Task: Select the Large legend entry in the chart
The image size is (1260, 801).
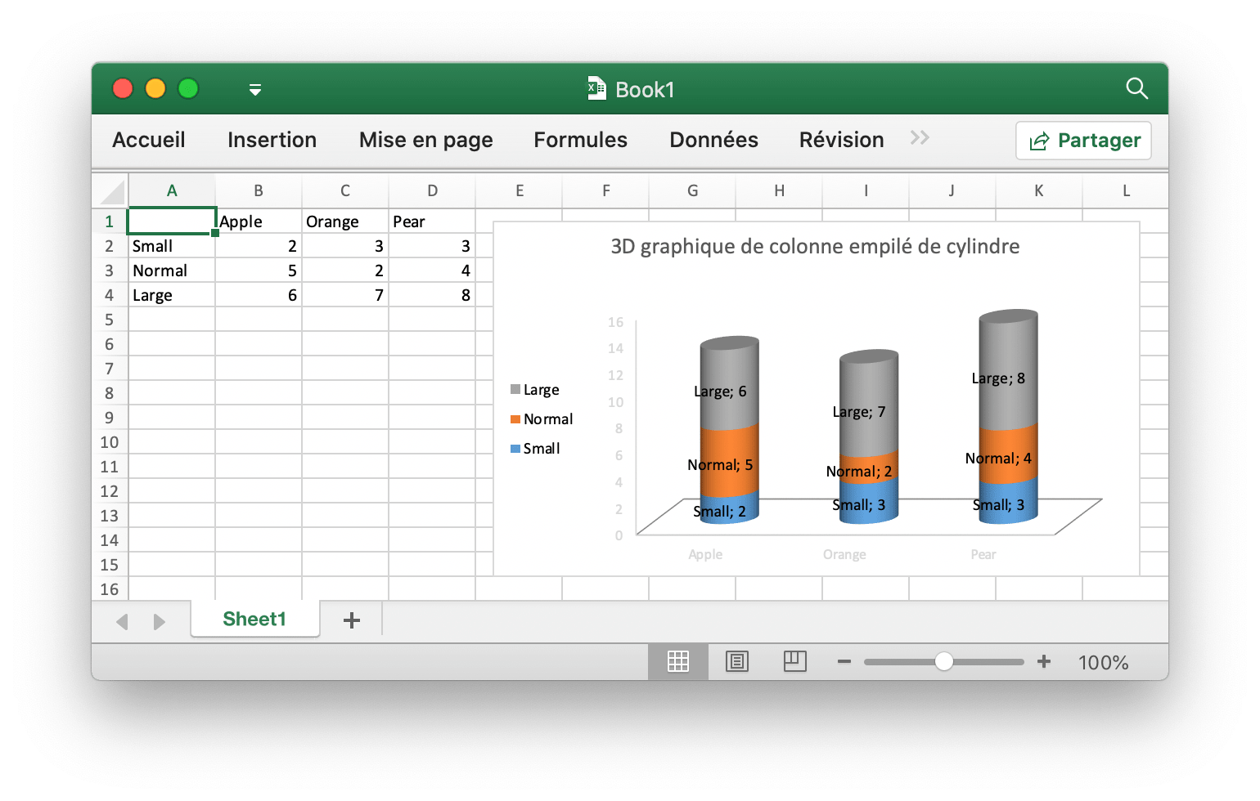Action: pyautogui.click(x=541, y=390)
